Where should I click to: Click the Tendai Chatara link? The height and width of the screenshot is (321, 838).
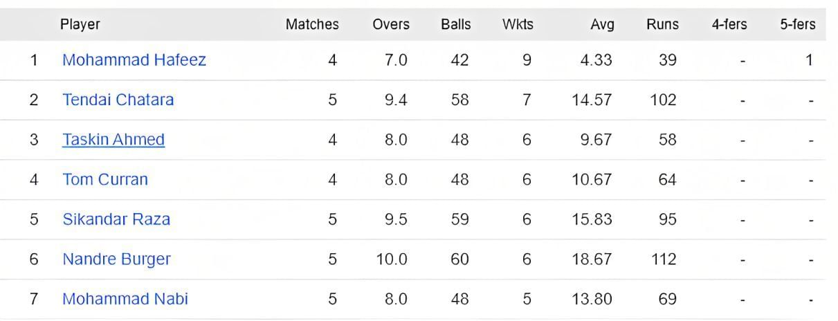118,100
